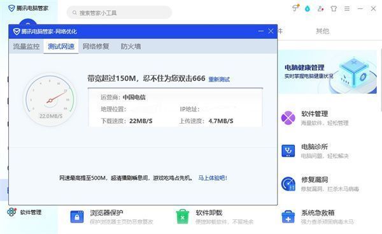Screen dimensions: 382x234
Task: Click the 搜索管家小工具 search field
Action: (120, 13)
